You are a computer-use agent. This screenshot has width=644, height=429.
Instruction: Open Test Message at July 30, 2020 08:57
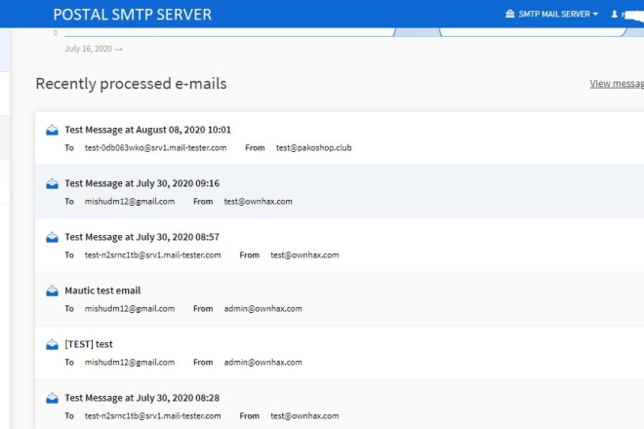pos(142,237)
